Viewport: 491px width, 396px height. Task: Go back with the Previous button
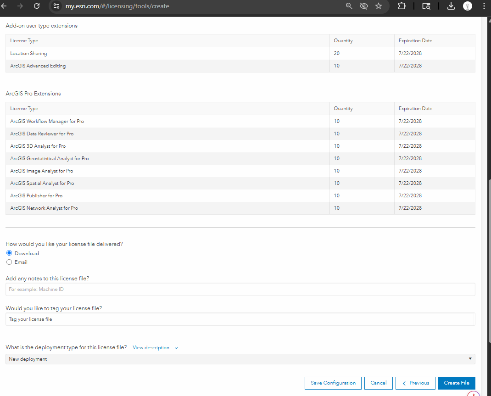pos(415,383)
